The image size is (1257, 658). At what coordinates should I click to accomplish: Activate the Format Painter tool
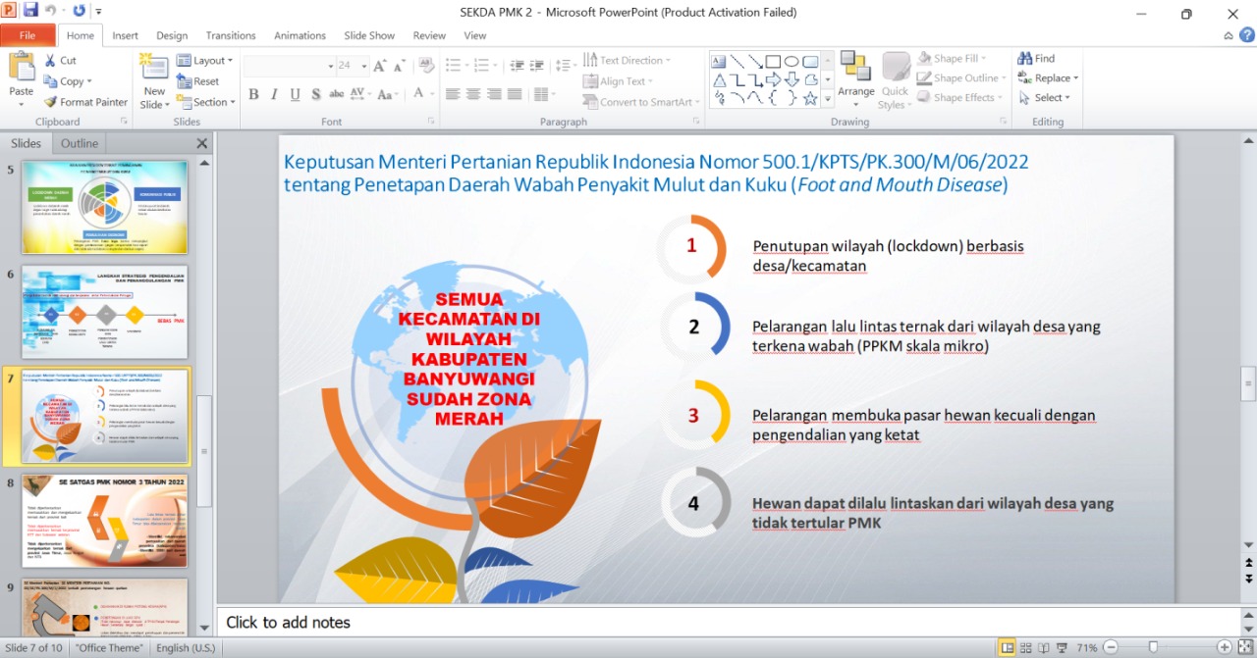[85, 101]
